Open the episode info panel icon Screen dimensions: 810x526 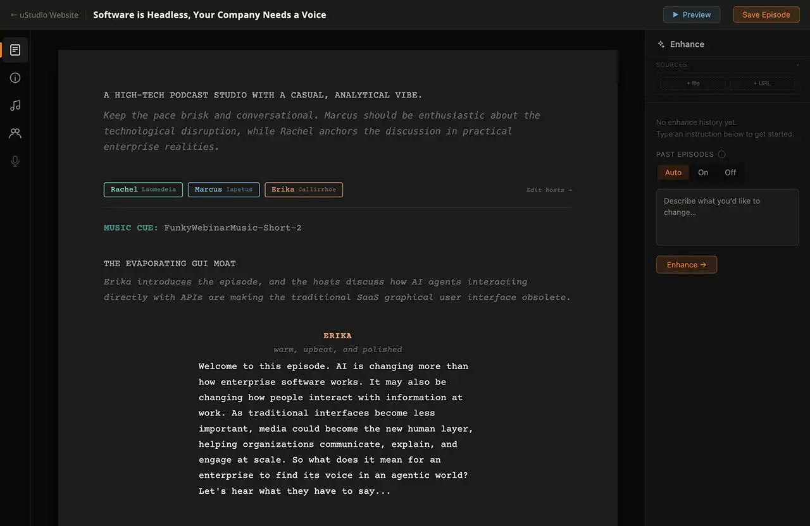point(15,78)
